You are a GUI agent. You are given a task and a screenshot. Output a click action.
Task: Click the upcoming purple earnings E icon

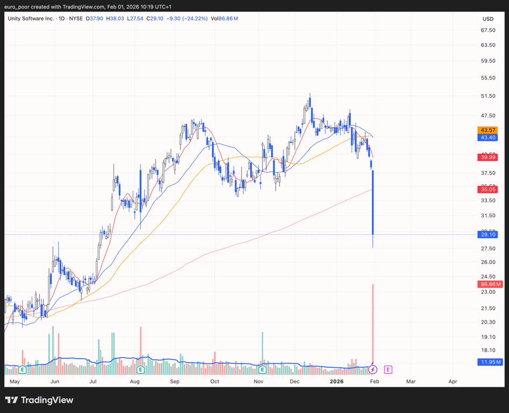tap(388, 370)
